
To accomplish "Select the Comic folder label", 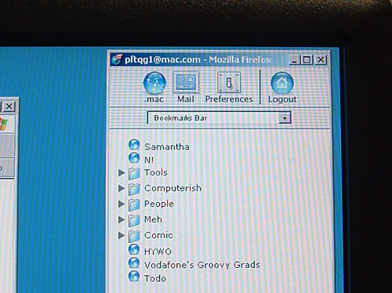I will [158, 235].
